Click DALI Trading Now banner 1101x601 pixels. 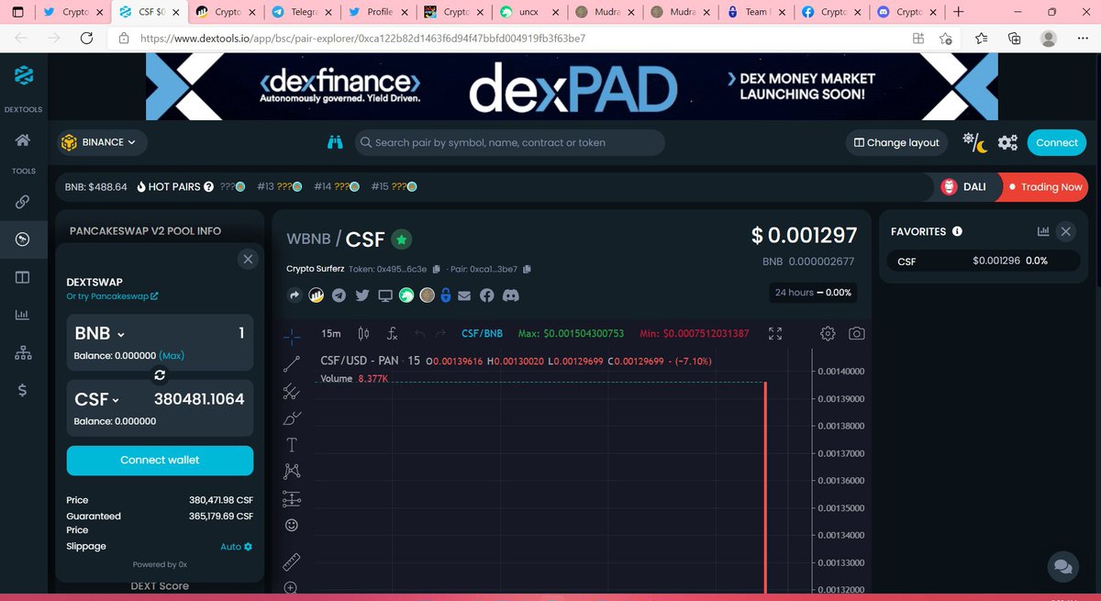(1014, 187)
